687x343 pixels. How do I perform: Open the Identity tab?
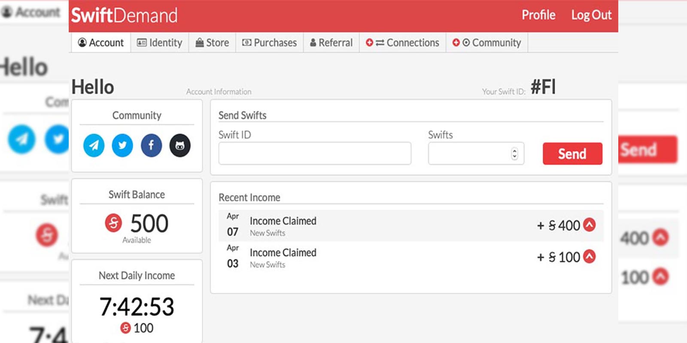[x=160, y=43]
